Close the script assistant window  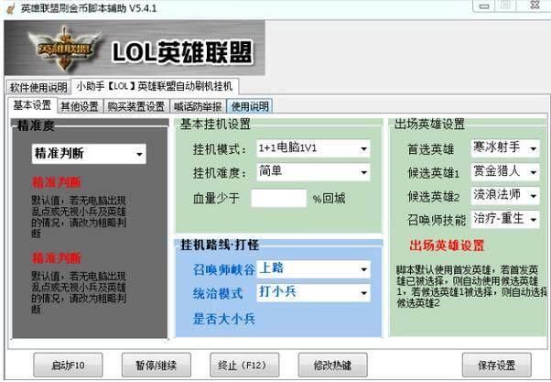tap(535, 5)
